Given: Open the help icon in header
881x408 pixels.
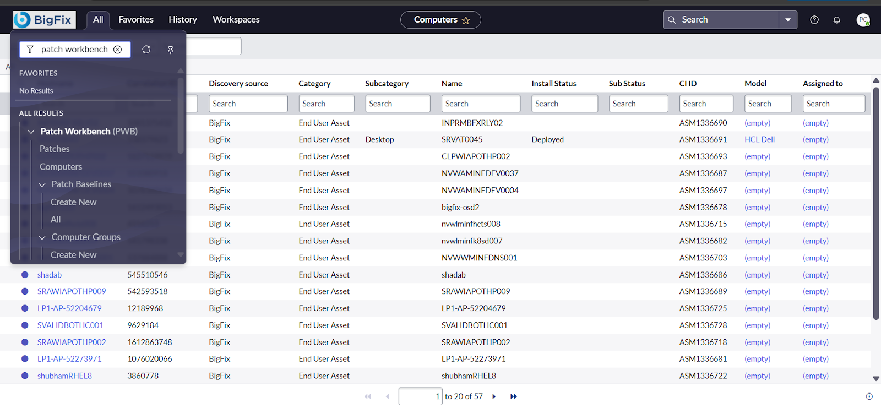Looking at the screenshot, I should (x=814, y=20).
